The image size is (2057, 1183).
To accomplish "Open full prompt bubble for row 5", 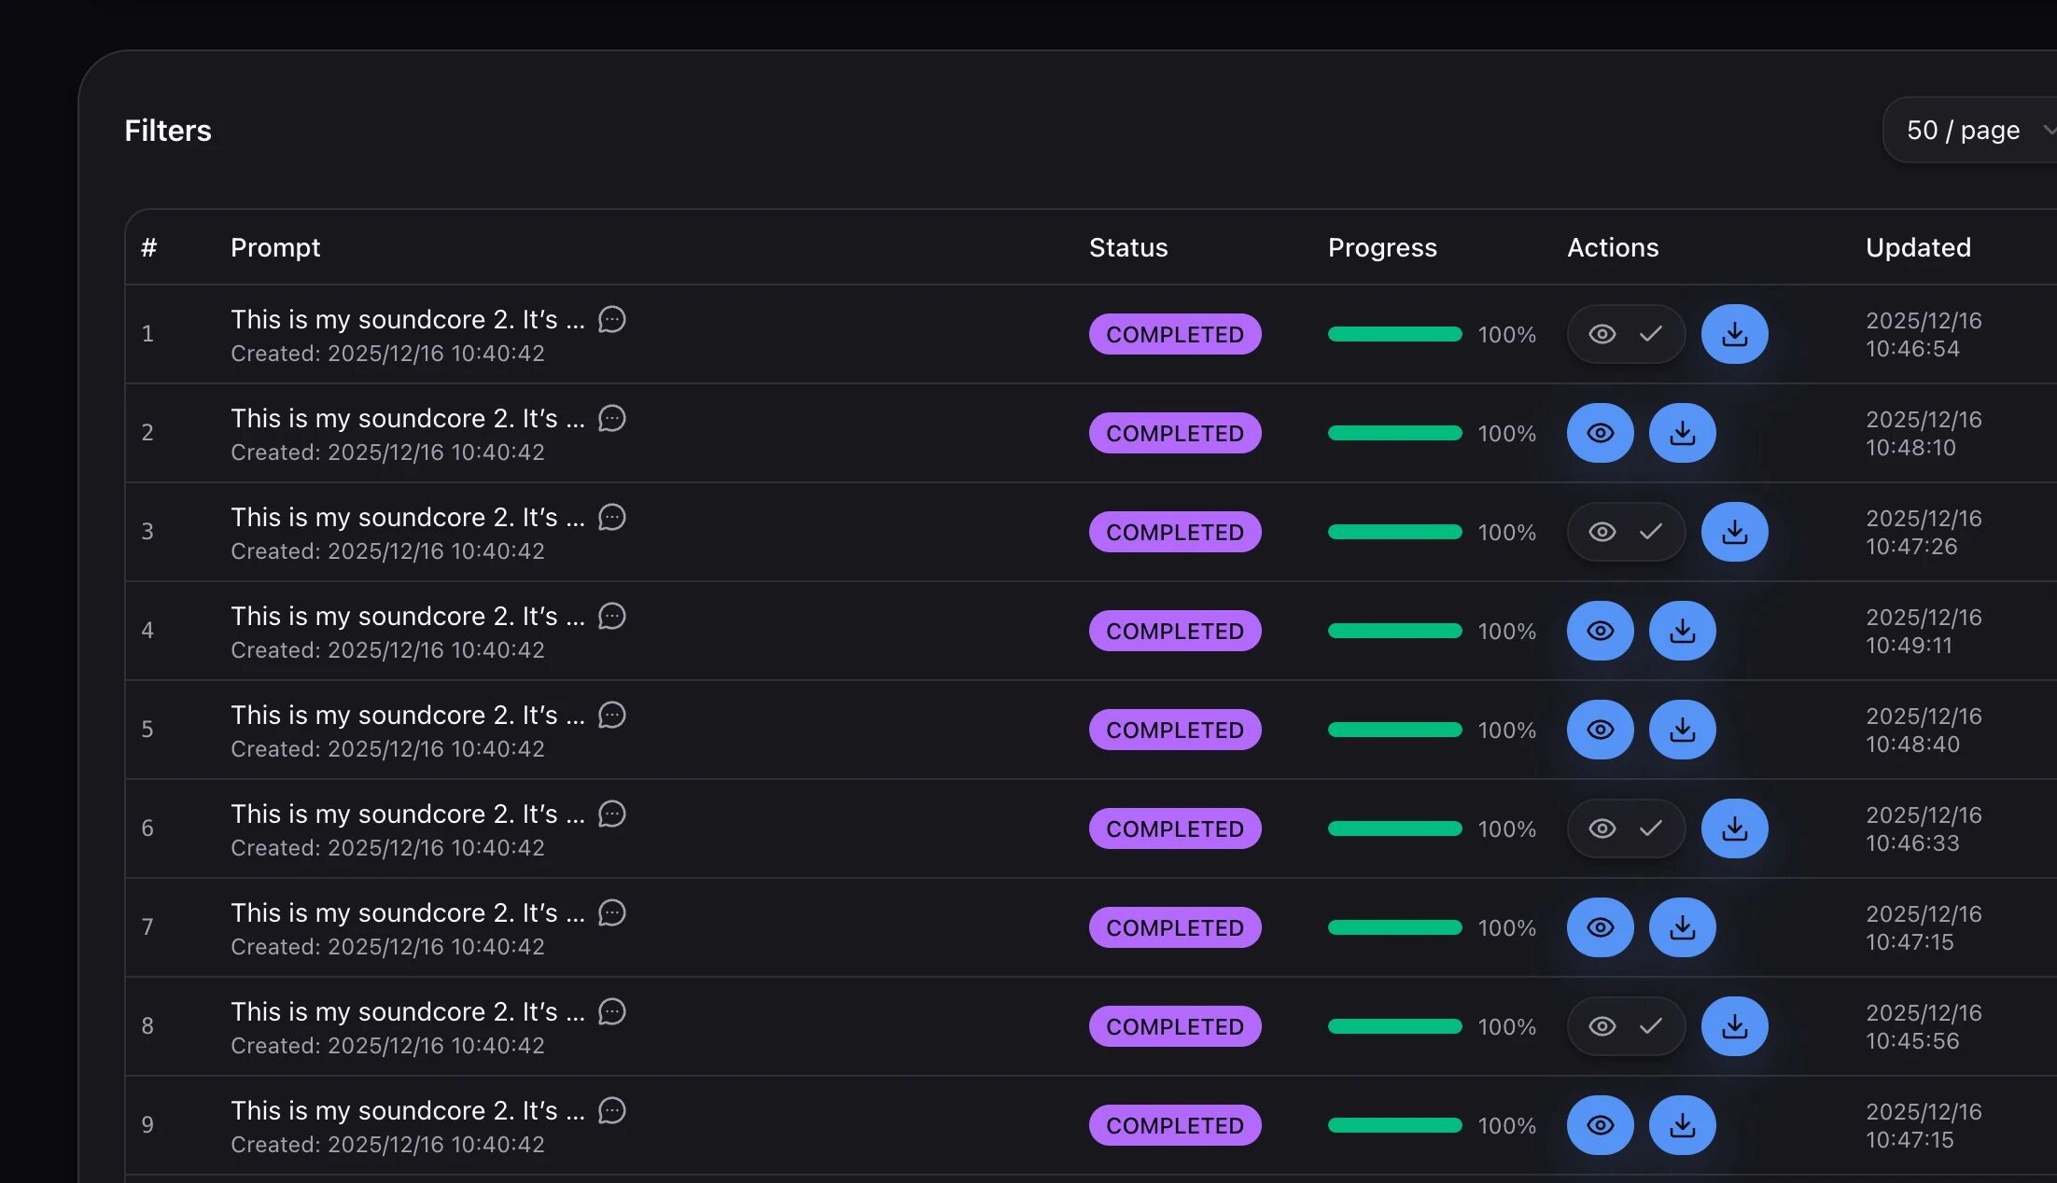I will click(x=611, y=715).
